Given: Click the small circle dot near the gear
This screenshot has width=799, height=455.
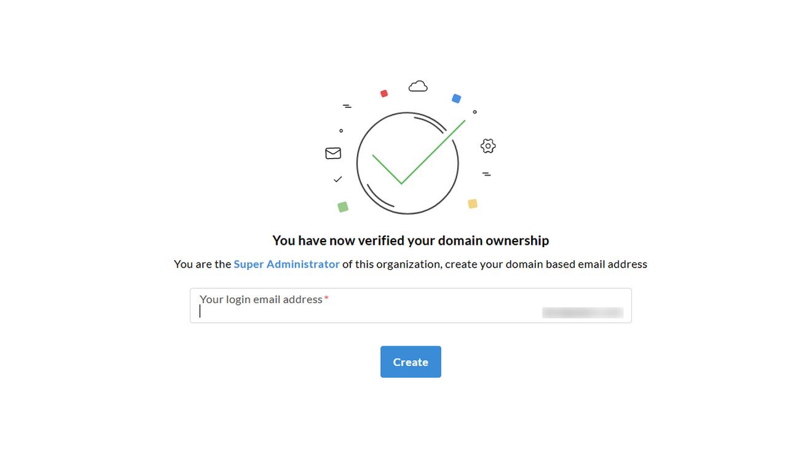Looking at the screenshot, I should (x=474, y=113).
